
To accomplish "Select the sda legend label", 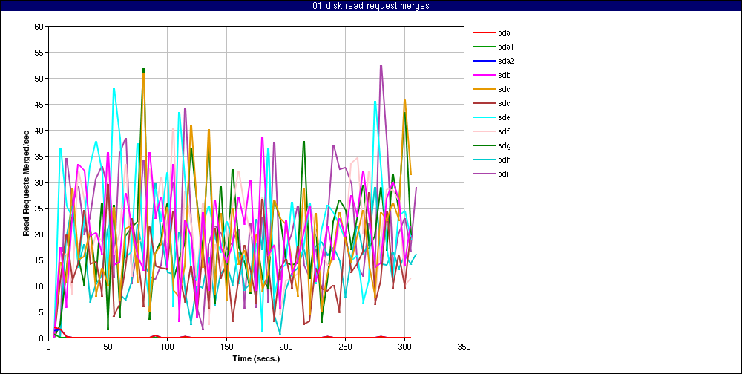I will coord(505,33).
